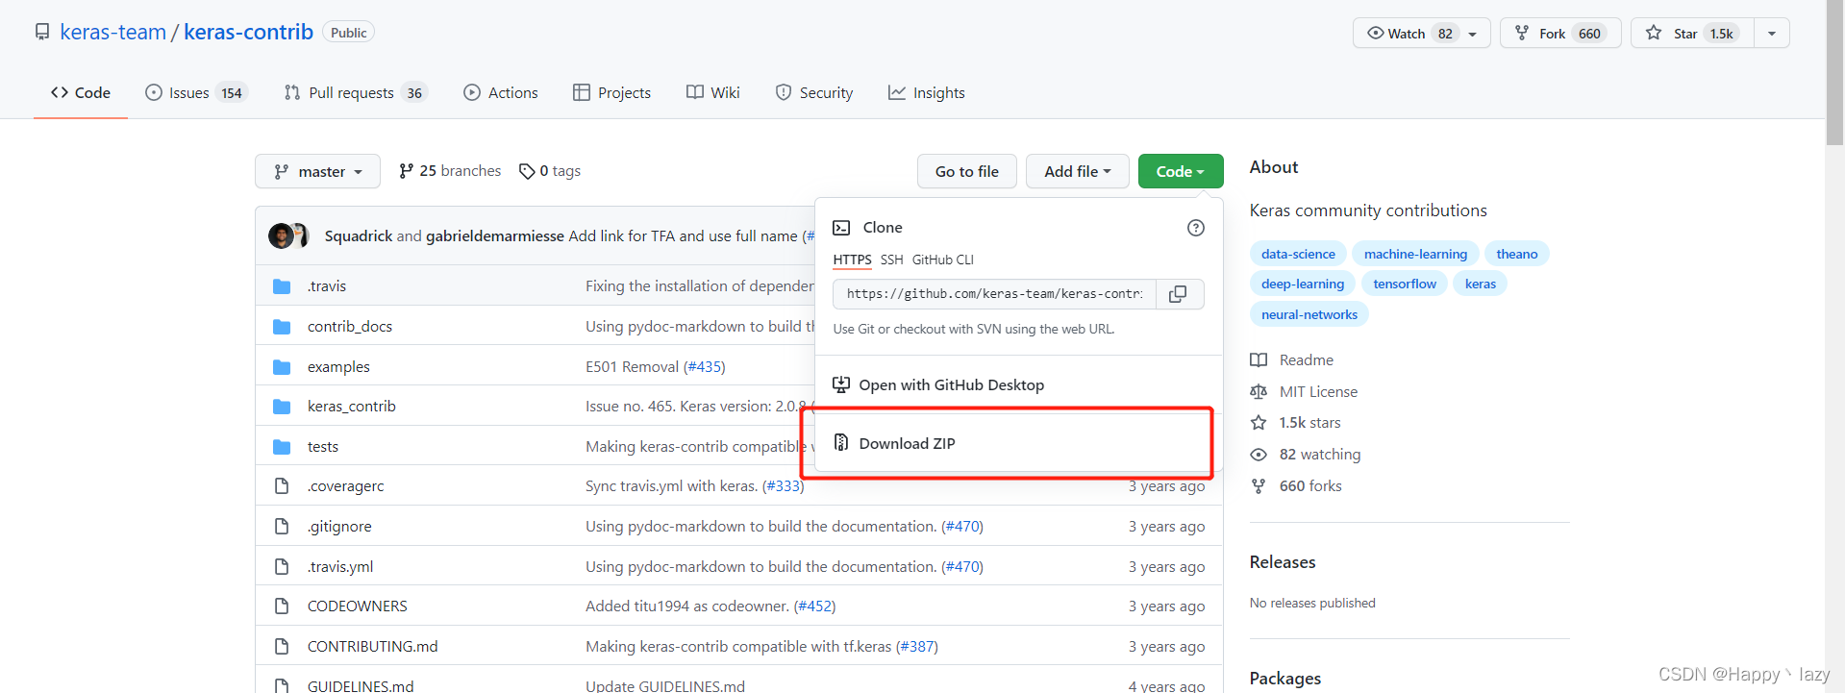The height and width of the screenshot is (693, 1845).
Task: Click the branch icon beside 25 branches
Action: pyautogui.click(x=407, y=171)
